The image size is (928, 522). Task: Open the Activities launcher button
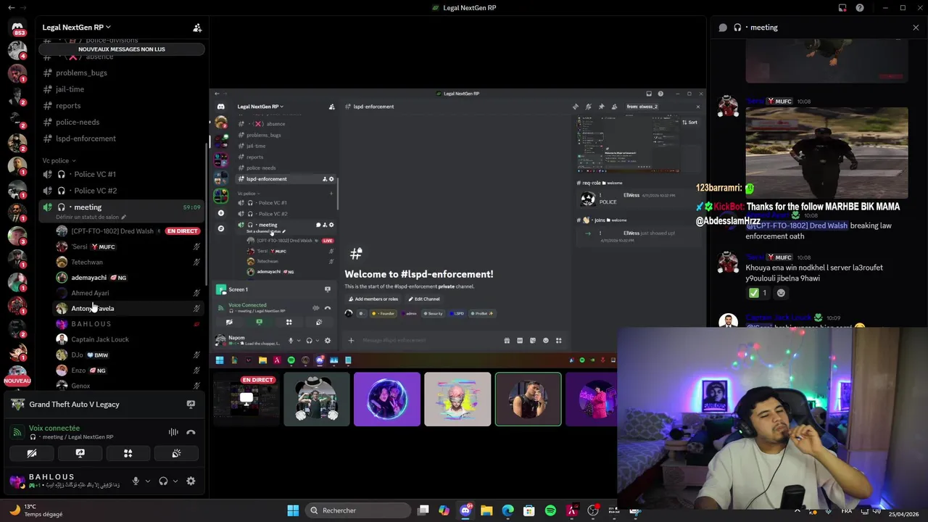pos(128,453)
